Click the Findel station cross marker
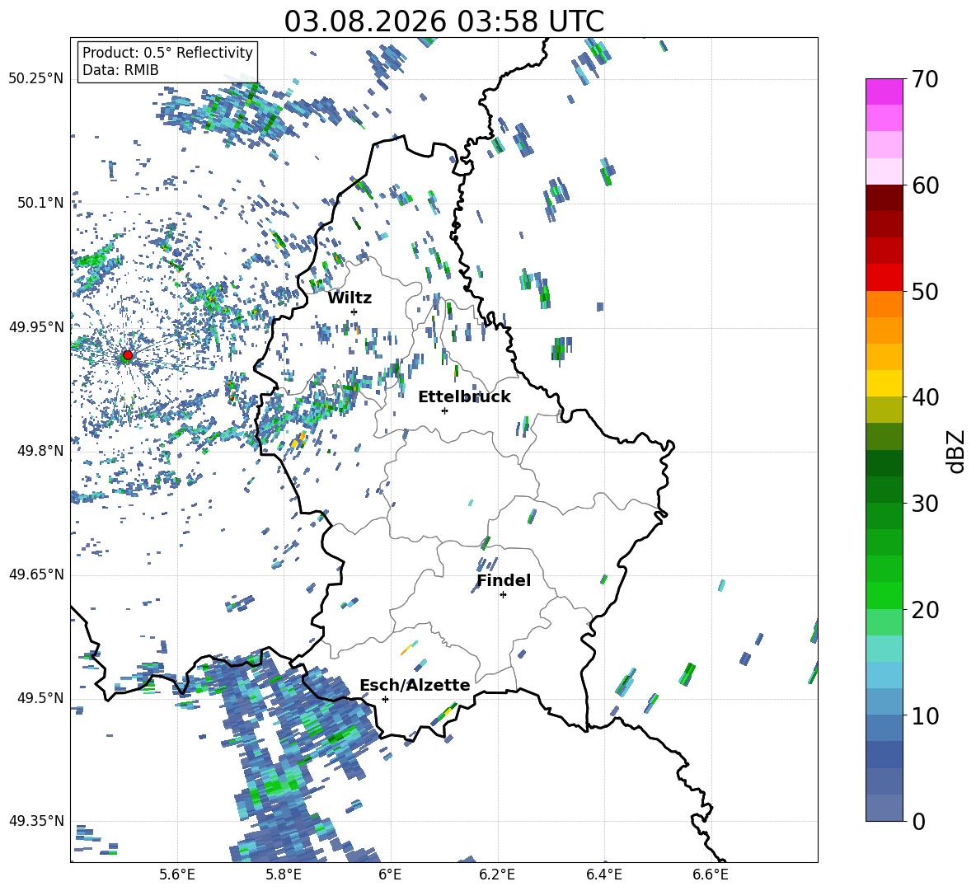Viewport: 976px width, 891px height. 503,595
